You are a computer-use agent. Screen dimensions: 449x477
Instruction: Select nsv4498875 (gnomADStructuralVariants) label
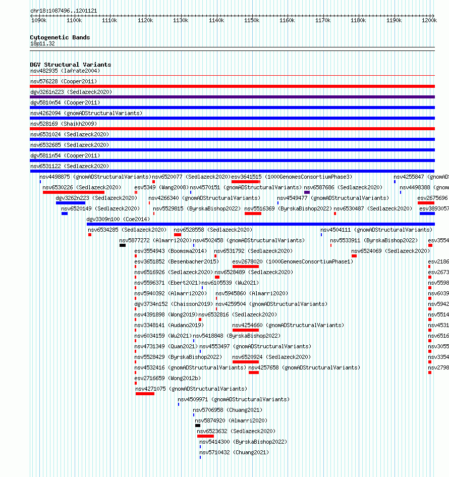point(95,177)
